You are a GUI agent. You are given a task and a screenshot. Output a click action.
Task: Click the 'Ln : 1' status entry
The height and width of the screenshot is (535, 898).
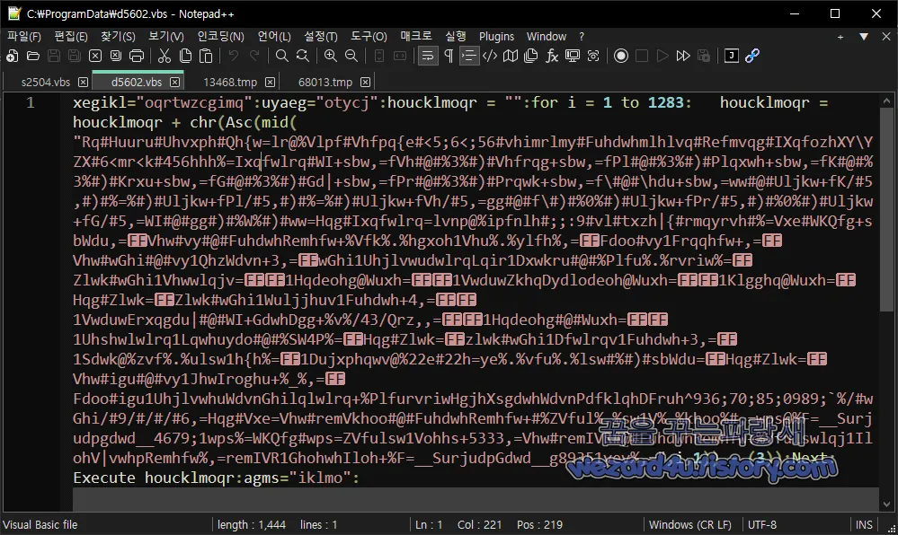429,525
